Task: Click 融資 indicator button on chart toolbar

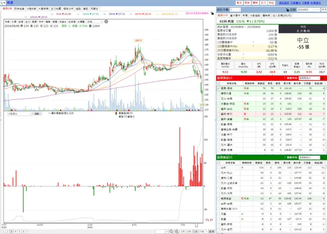Action: (x=34, y=22)
